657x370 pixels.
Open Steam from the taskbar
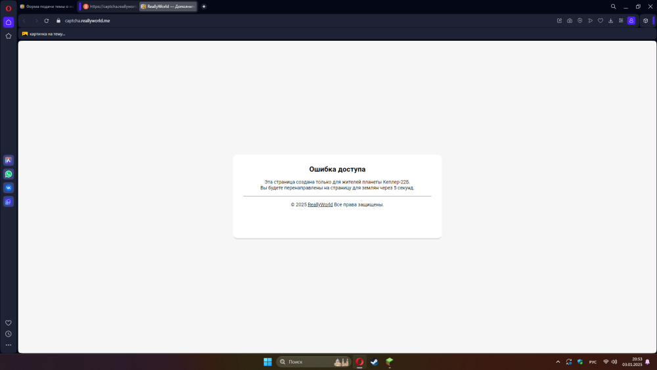374,361
